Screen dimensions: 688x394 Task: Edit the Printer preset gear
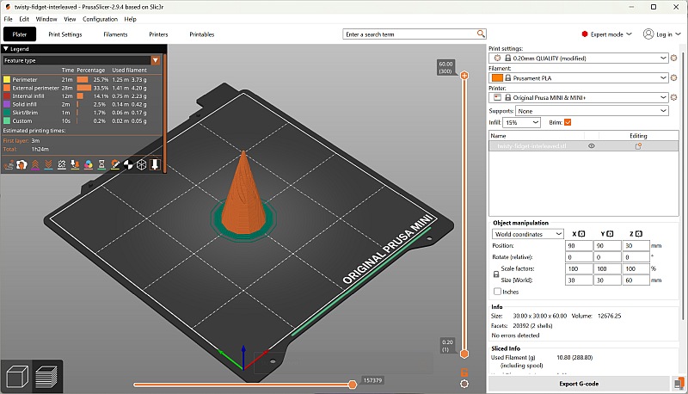(674, 97)
